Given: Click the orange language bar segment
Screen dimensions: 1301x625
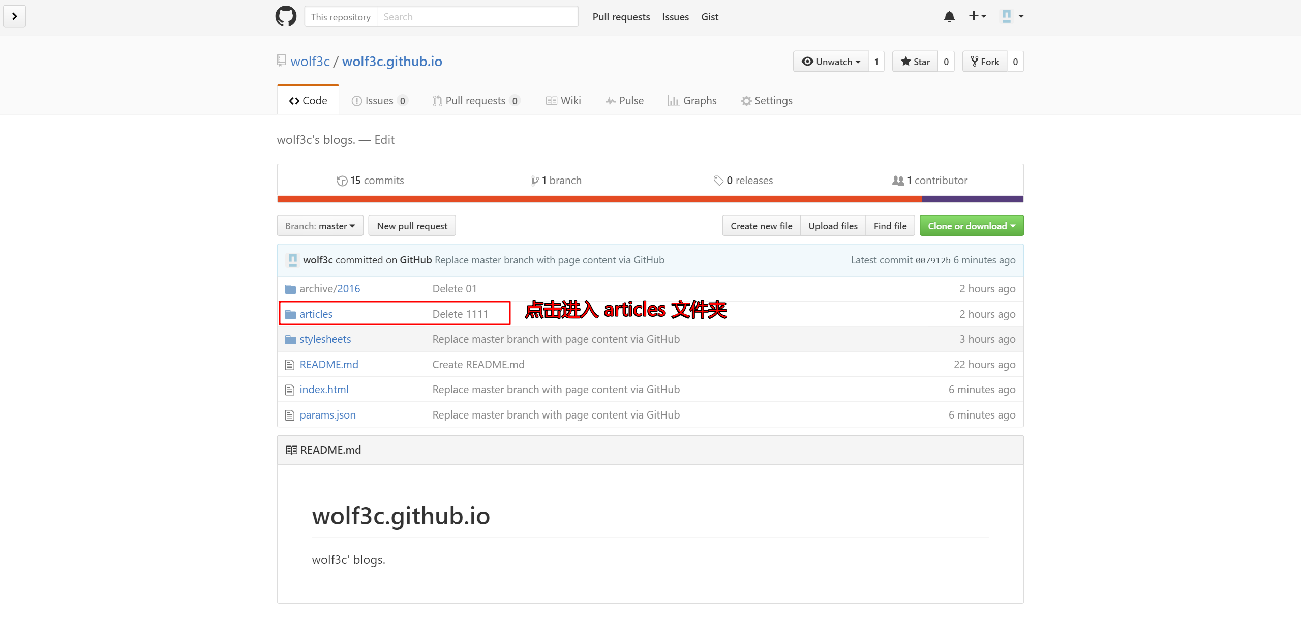Looking at the screenshot, I should tap(600, 199).
